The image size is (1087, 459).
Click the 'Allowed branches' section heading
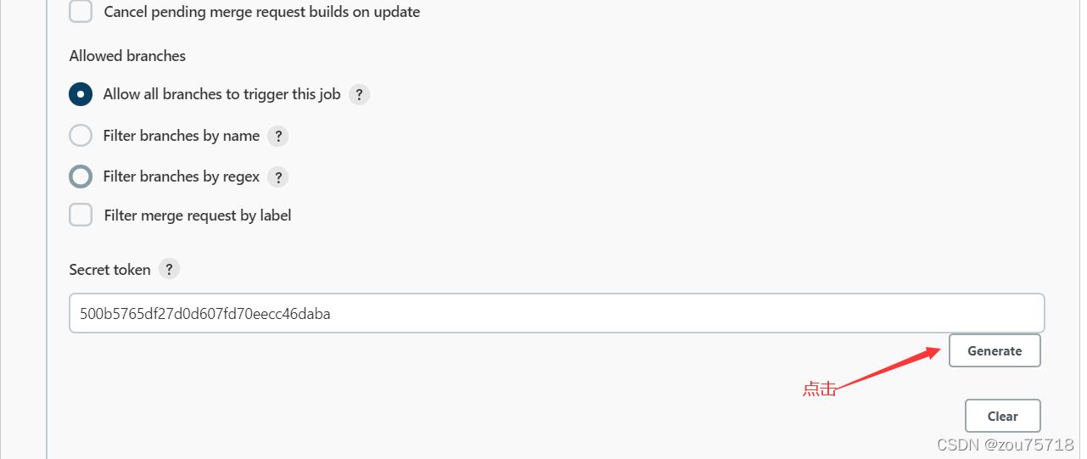[x=127, y=56]
